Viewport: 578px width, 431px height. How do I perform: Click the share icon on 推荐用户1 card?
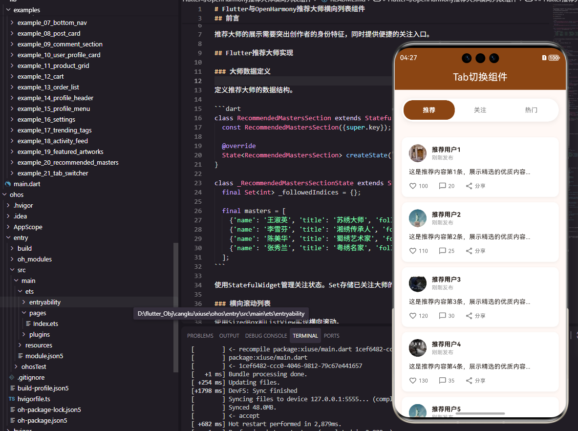coord(469,186)
